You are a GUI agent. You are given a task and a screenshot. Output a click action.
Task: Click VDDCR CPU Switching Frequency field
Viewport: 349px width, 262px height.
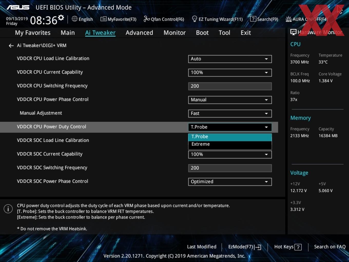coord(230,86)
